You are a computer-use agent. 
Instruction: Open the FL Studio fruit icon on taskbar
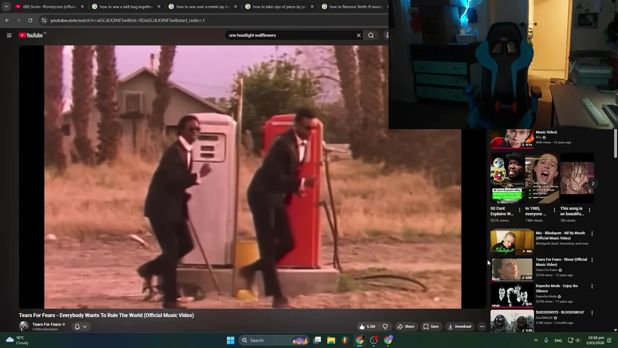[x=345, y=340]
